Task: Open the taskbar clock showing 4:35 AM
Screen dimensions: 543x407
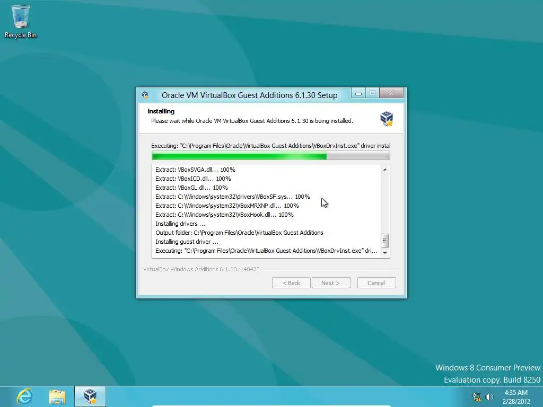Action: (516, 397)
